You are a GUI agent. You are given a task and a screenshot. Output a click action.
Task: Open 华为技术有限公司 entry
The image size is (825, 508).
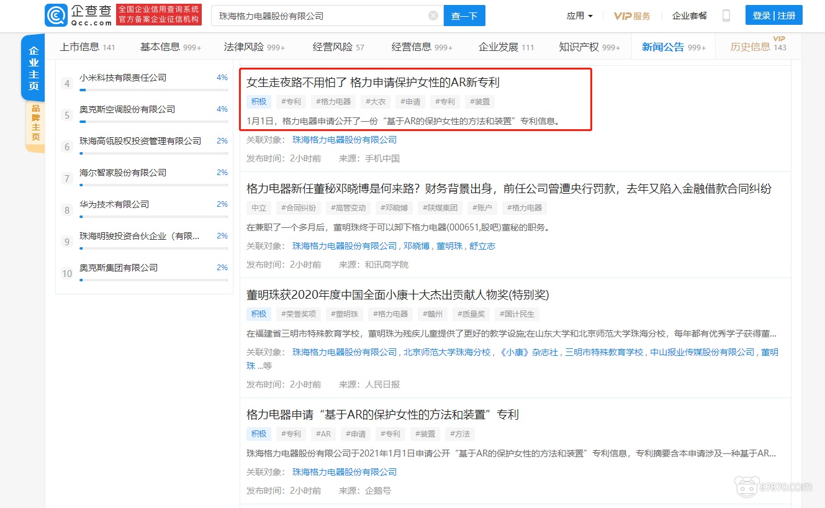pos(114,204)
